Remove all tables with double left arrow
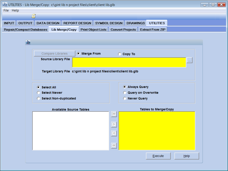 point(114,145)
